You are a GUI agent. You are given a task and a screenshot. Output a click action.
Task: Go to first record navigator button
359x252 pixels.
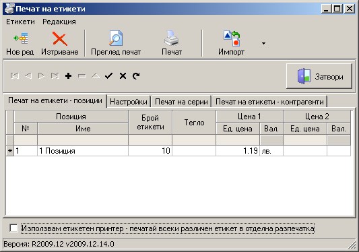point(15,76)
